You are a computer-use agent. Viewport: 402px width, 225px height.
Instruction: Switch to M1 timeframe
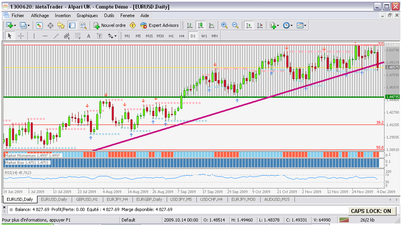point(127,36)
